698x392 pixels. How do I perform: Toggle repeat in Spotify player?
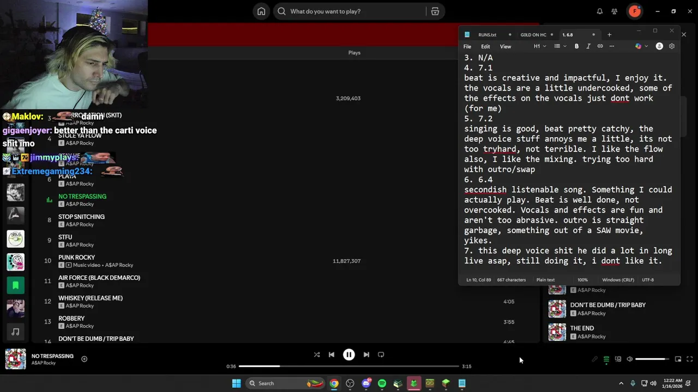381,354
